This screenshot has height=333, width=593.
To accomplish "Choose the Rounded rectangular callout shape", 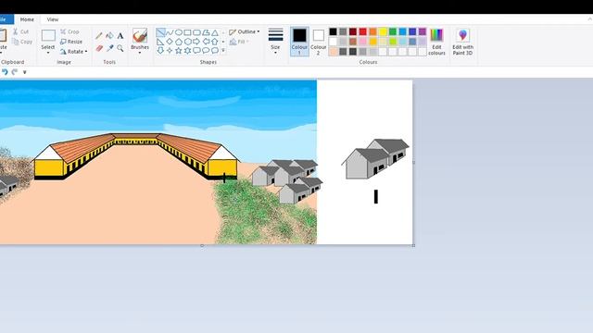I will pyautogui.click(x=196, y=50).
